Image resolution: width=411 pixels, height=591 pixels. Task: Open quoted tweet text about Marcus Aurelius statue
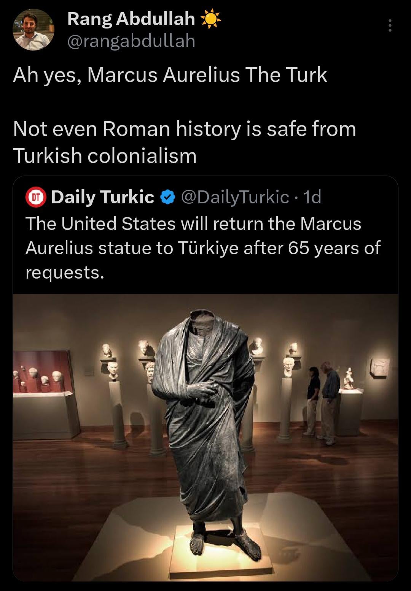[x=203, y=248]
